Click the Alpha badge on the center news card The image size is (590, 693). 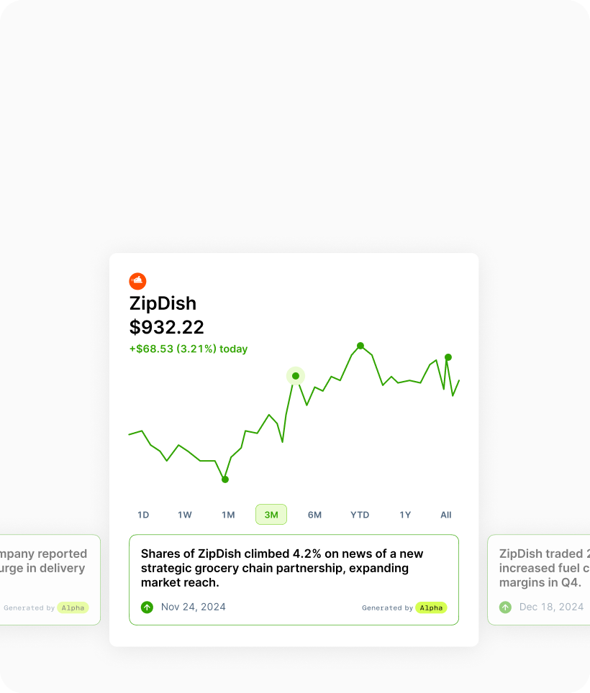[x=431, y=608]
